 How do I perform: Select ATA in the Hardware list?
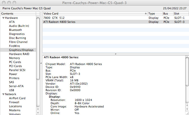coord(12,22)
